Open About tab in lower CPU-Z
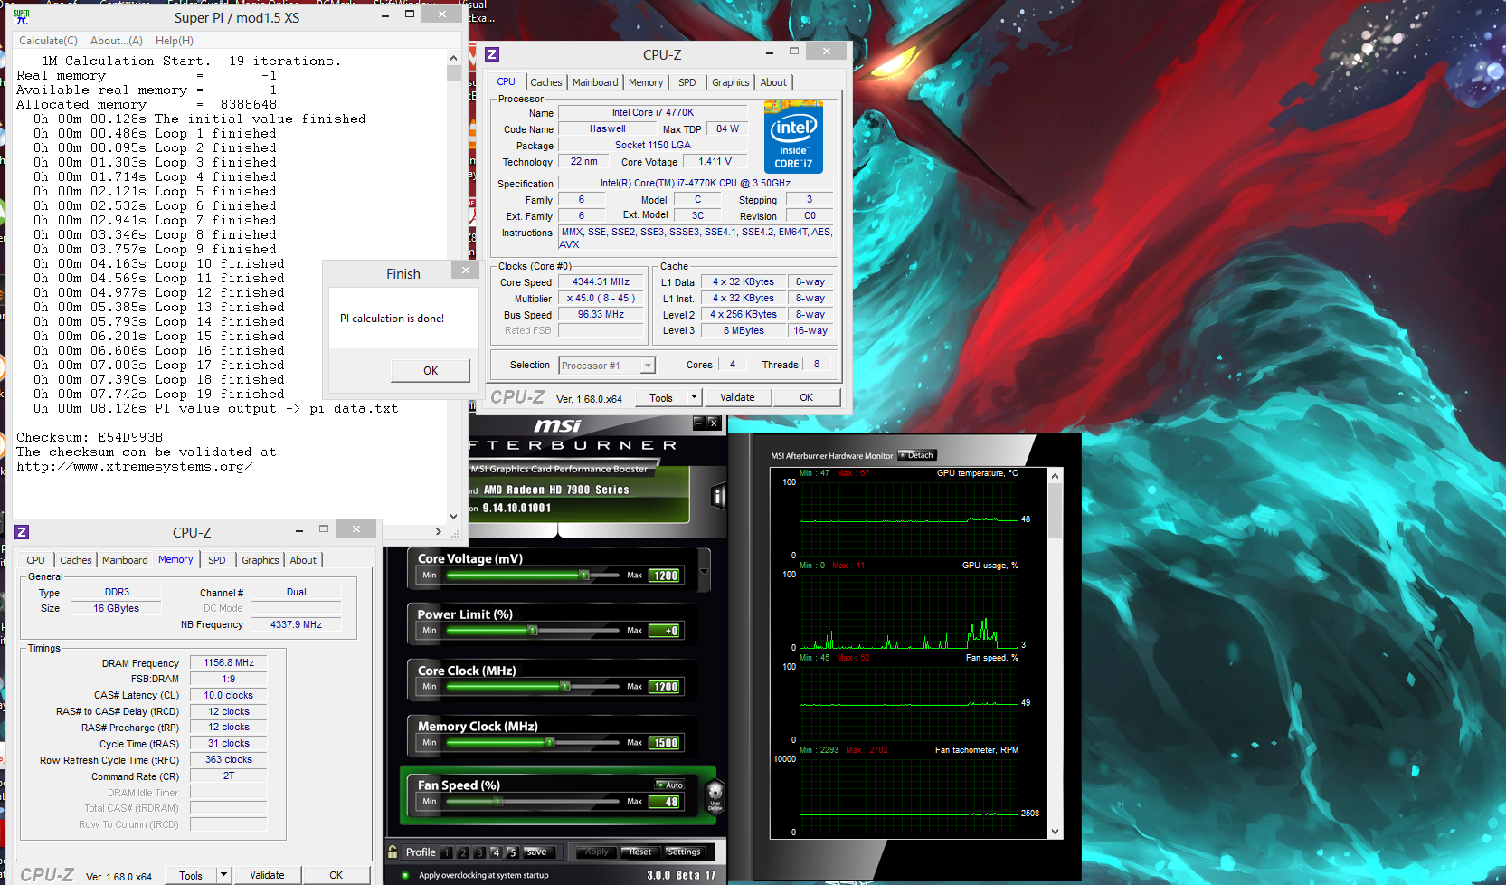Viewport: 1506px width, 885px height. pos(303,560)
